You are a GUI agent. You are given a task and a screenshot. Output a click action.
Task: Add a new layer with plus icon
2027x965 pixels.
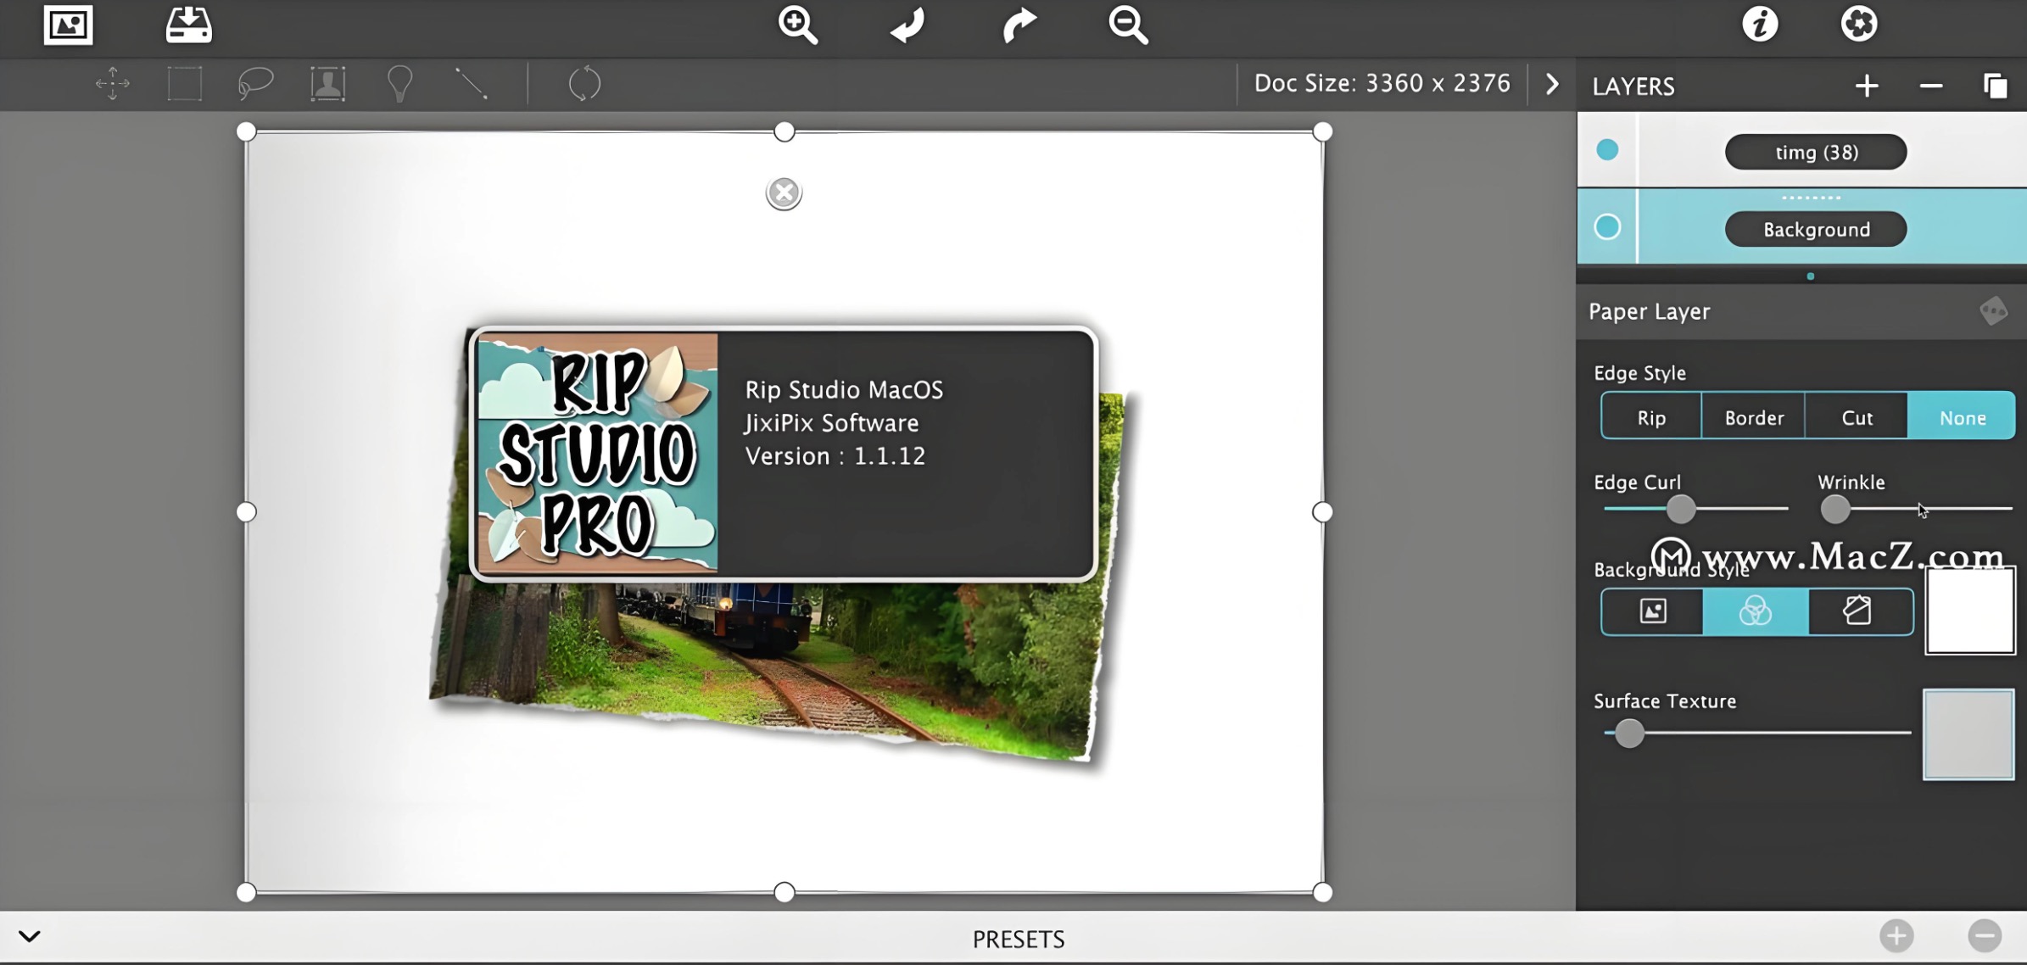coord(1866,86)
